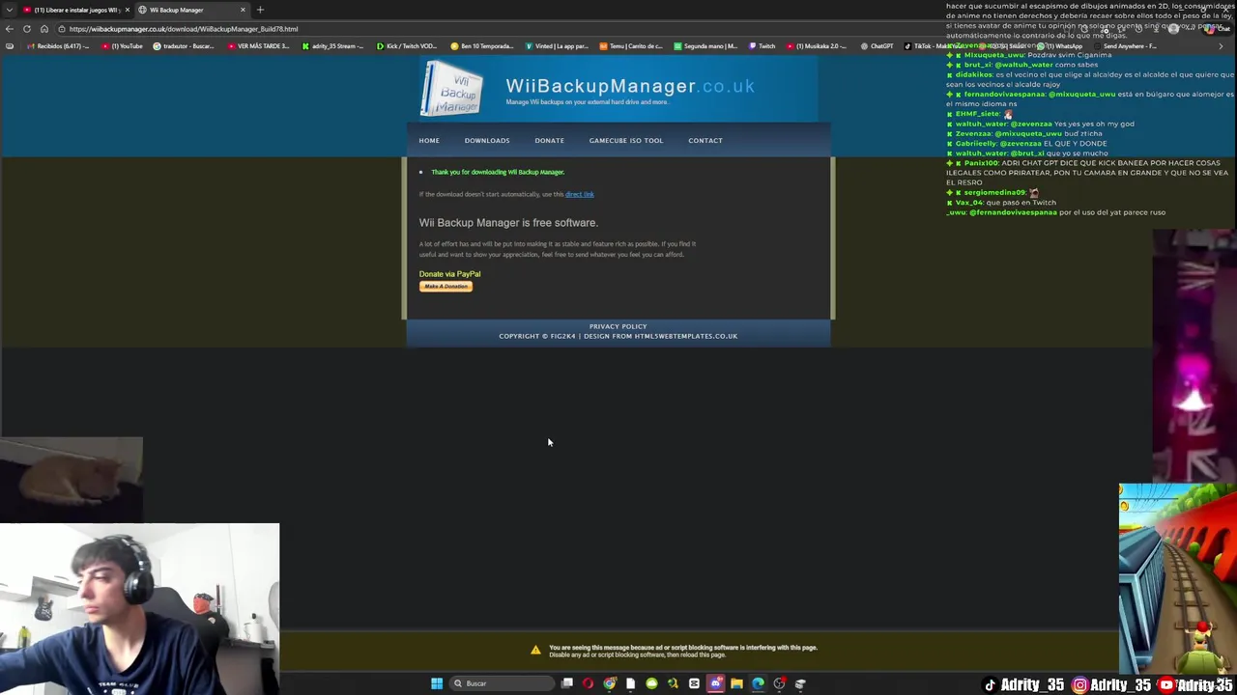Click the Wii Backup Manager box logo
Screen dimensions: 1237x695
tap(451, 89)
